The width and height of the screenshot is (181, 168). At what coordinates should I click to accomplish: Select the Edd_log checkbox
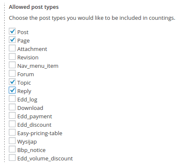pos(12,99)
